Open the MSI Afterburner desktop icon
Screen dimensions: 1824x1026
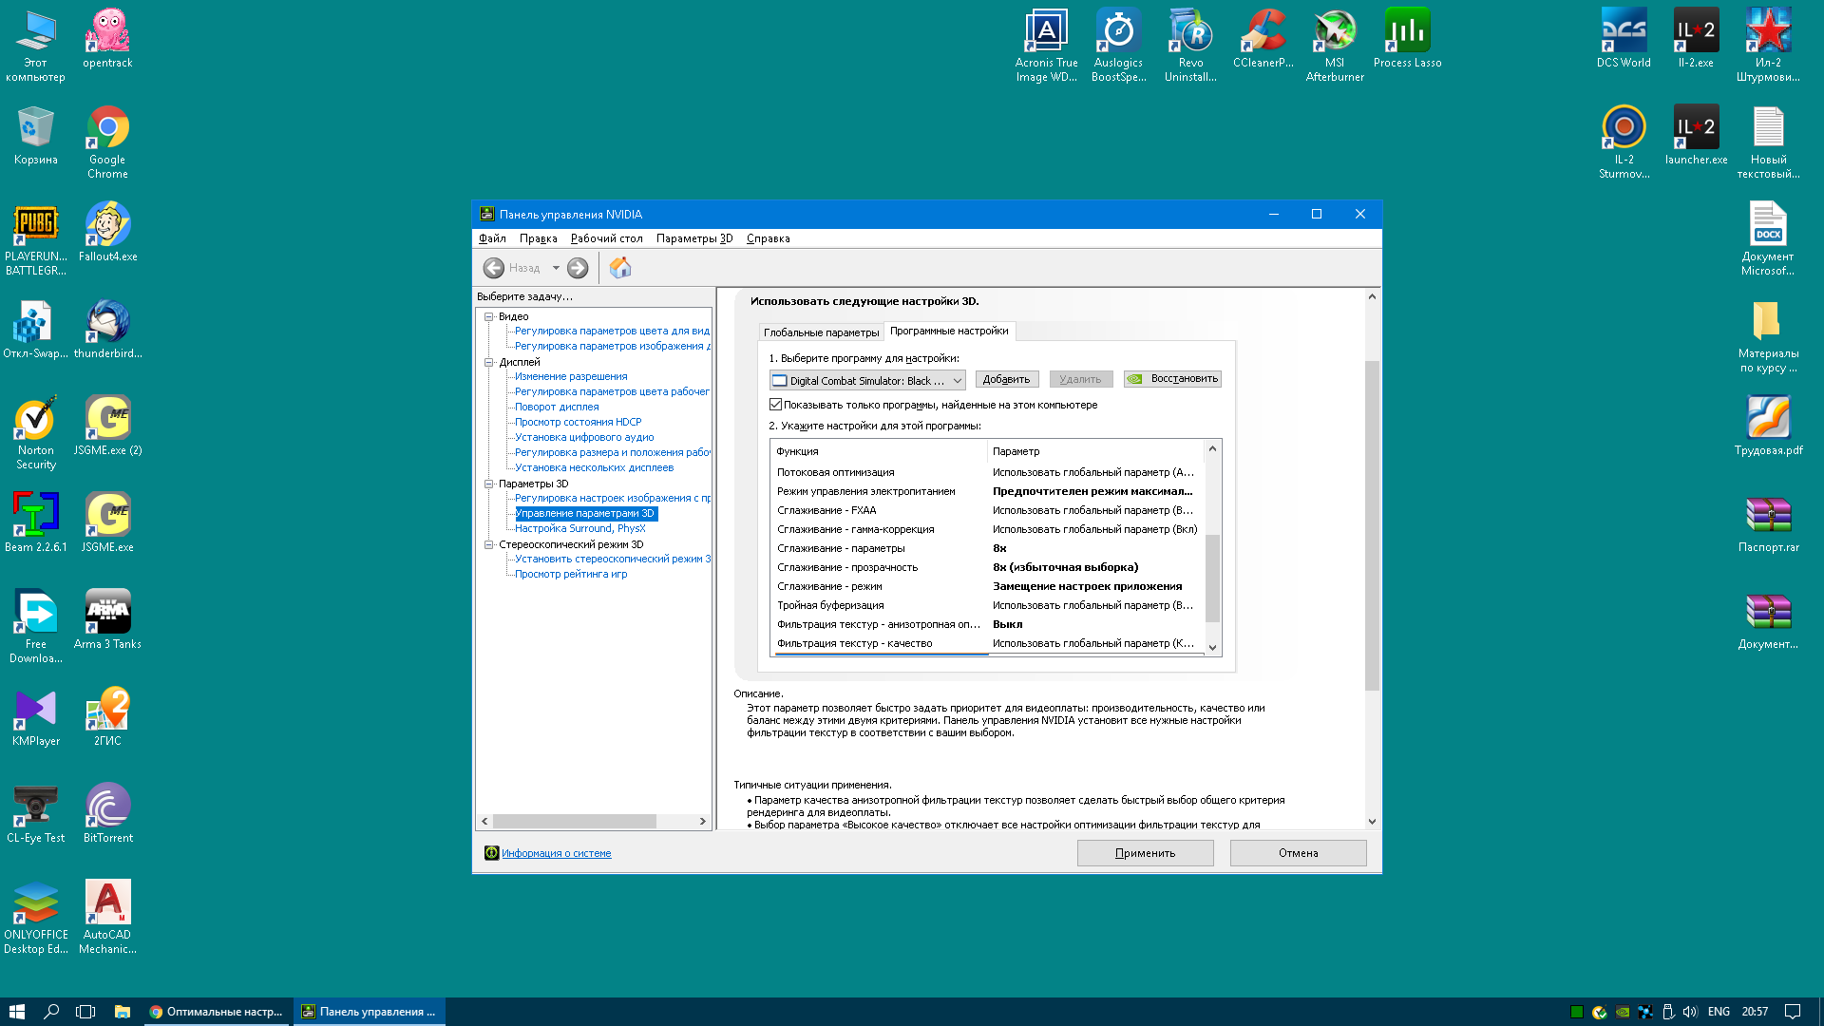[1335, 45]
